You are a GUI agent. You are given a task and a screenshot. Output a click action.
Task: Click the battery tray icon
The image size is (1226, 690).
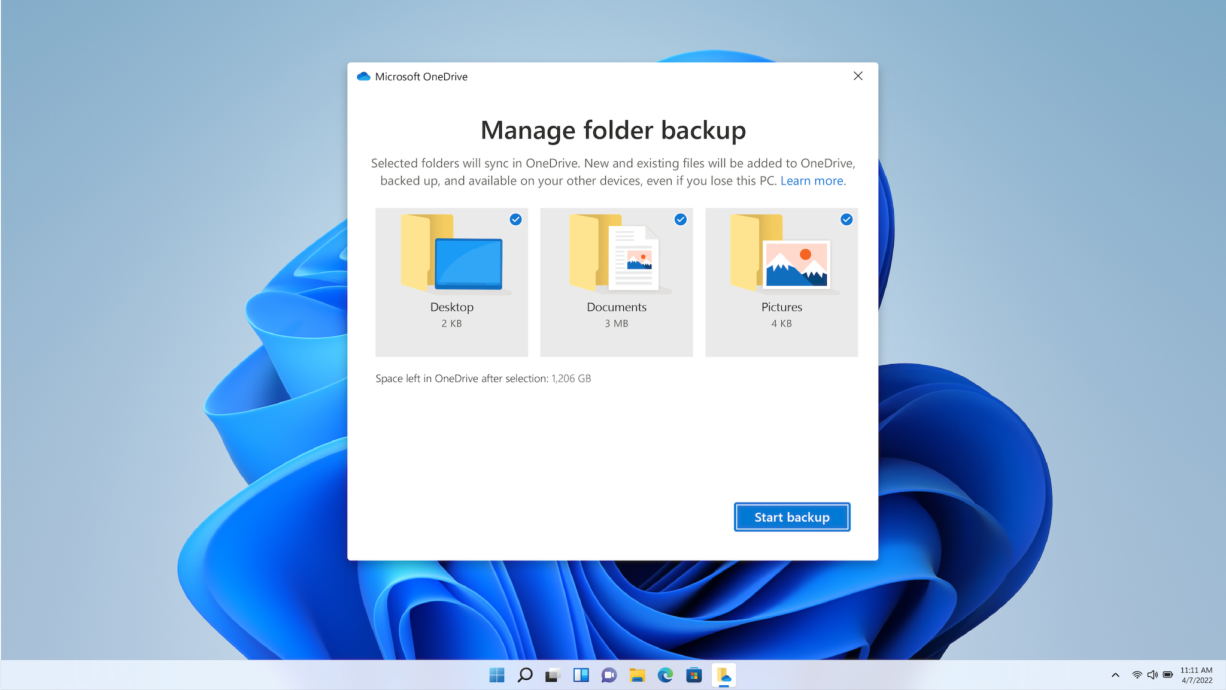(x=1168, y=675)
